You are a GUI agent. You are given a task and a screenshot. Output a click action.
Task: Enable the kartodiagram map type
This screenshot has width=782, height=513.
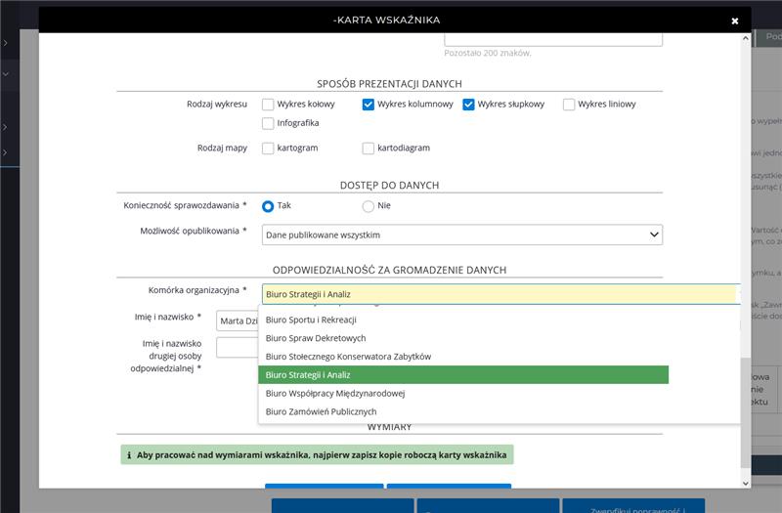tap(369, 149)
